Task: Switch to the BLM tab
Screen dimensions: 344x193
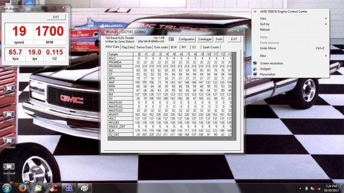Action: click(x=174, y=47)
